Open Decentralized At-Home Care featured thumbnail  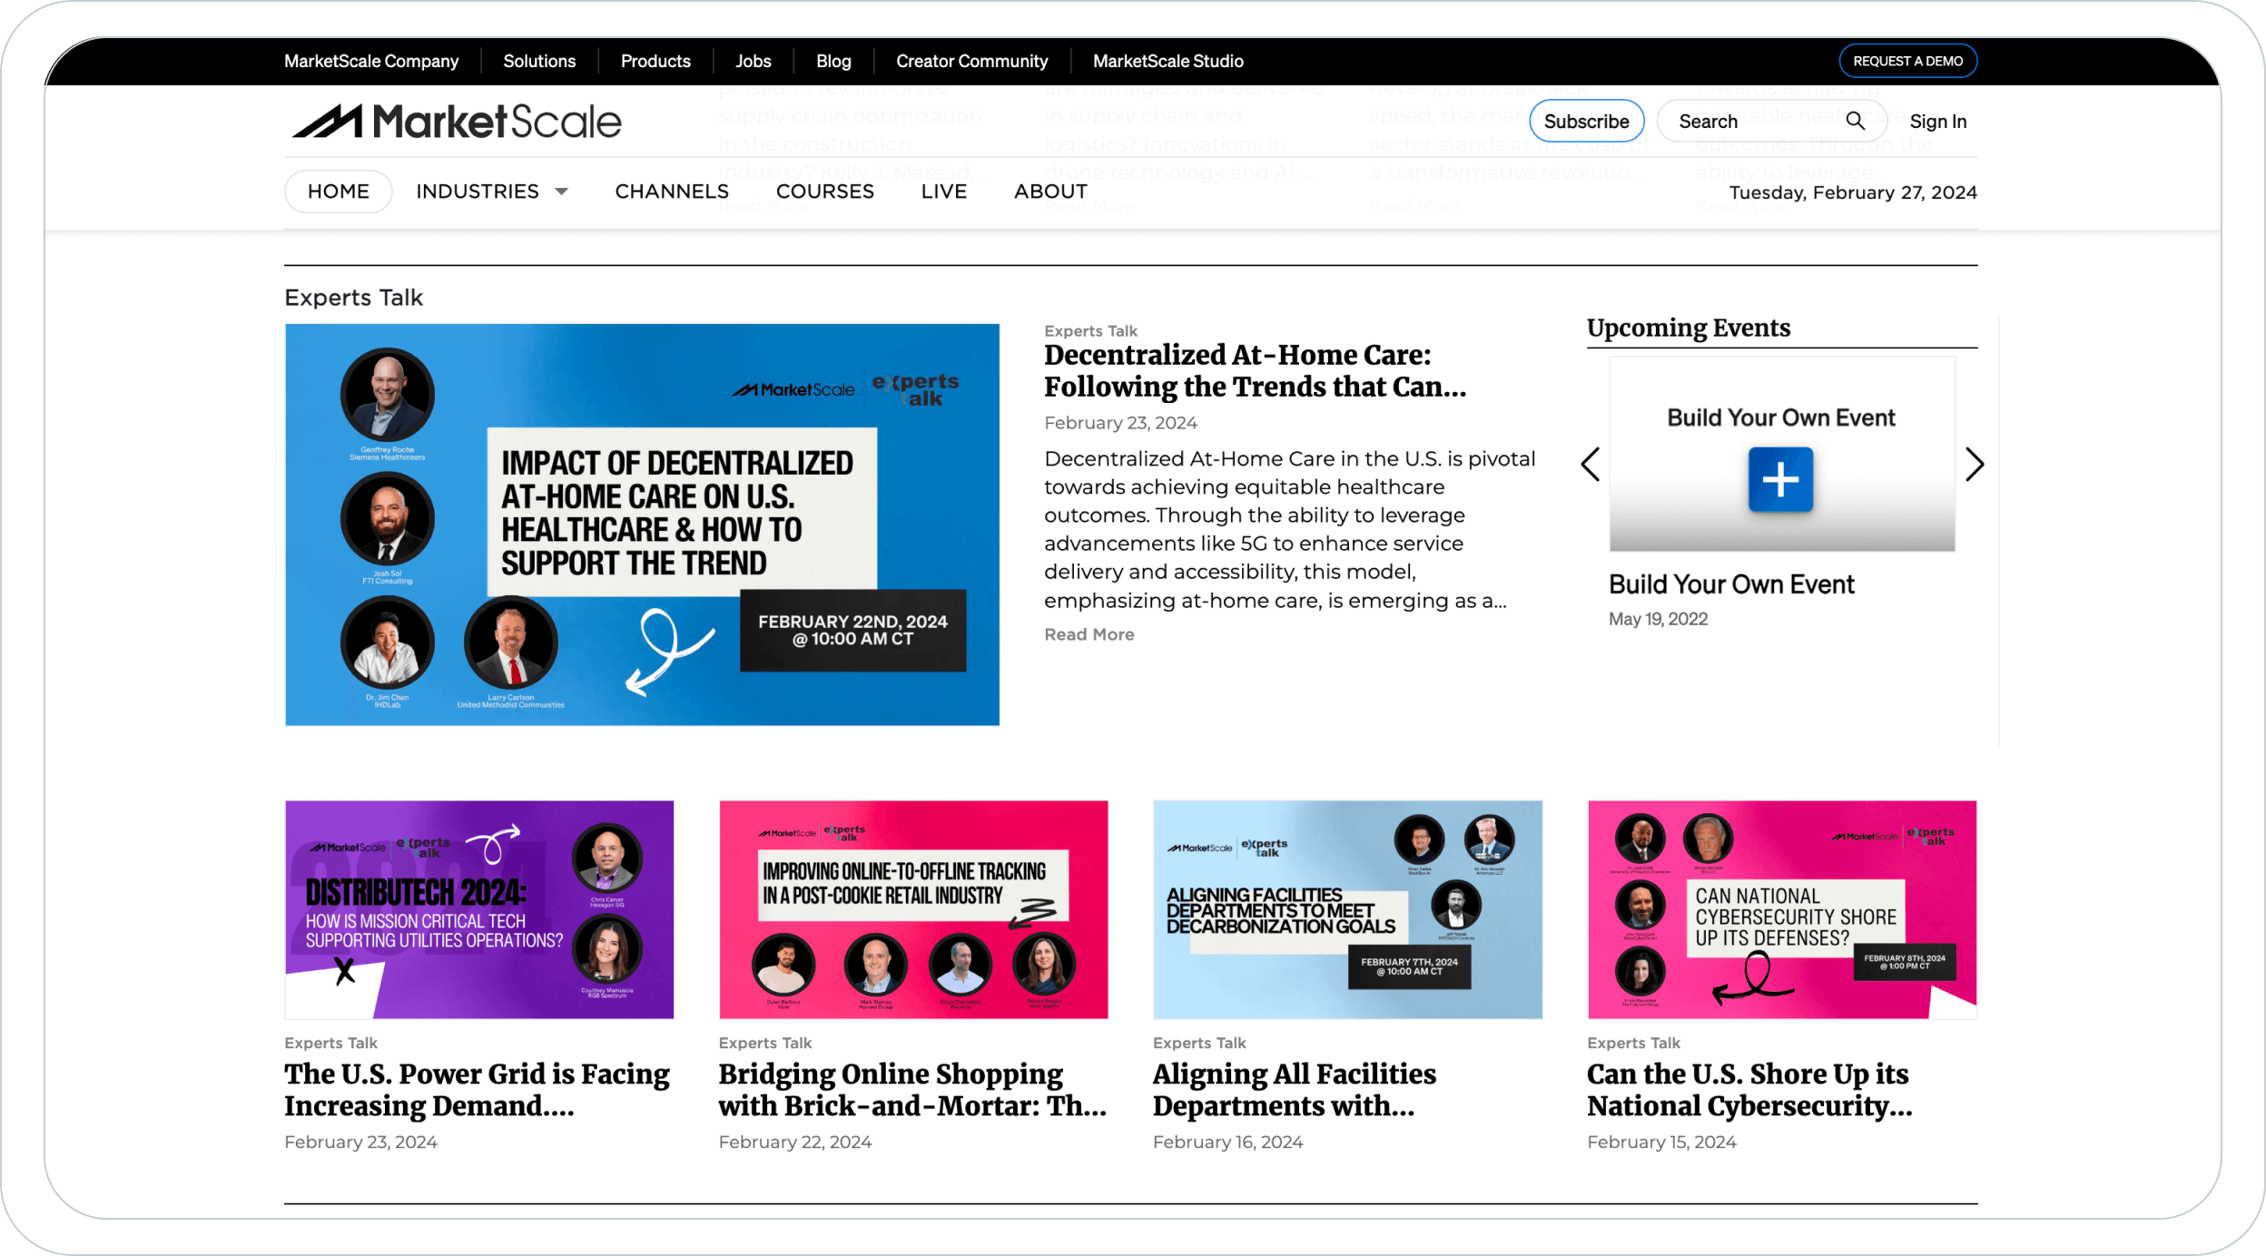click(642, 525)
